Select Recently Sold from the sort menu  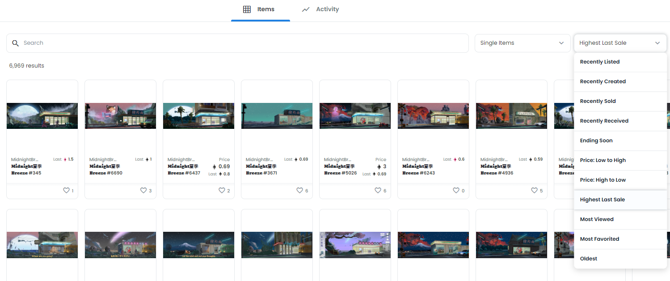point(598,101)
